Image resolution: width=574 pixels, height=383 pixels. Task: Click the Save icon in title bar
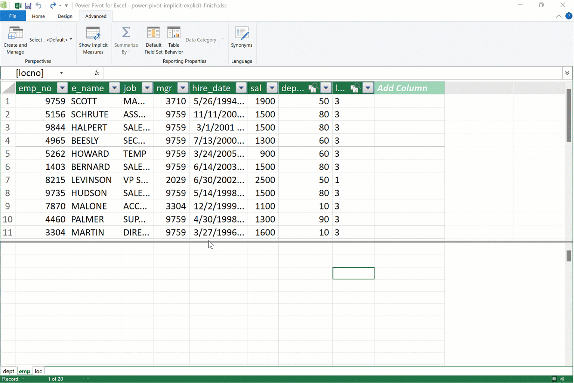28,6
